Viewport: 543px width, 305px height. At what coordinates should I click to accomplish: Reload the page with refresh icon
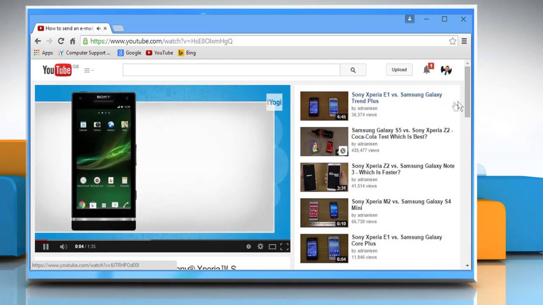click(61, 41)
